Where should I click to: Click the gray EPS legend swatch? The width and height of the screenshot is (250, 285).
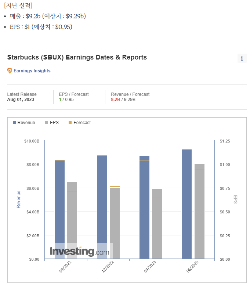pos(47,123)
